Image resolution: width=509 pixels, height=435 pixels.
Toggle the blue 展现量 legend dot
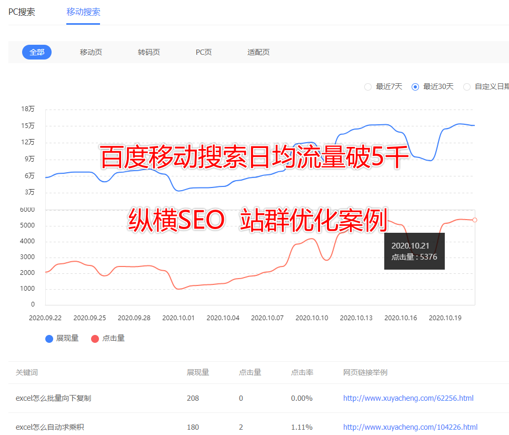(49, 339)
